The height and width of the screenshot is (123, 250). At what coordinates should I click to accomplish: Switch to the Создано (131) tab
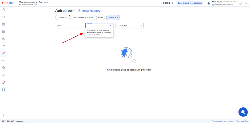click(x=63, y=17)
